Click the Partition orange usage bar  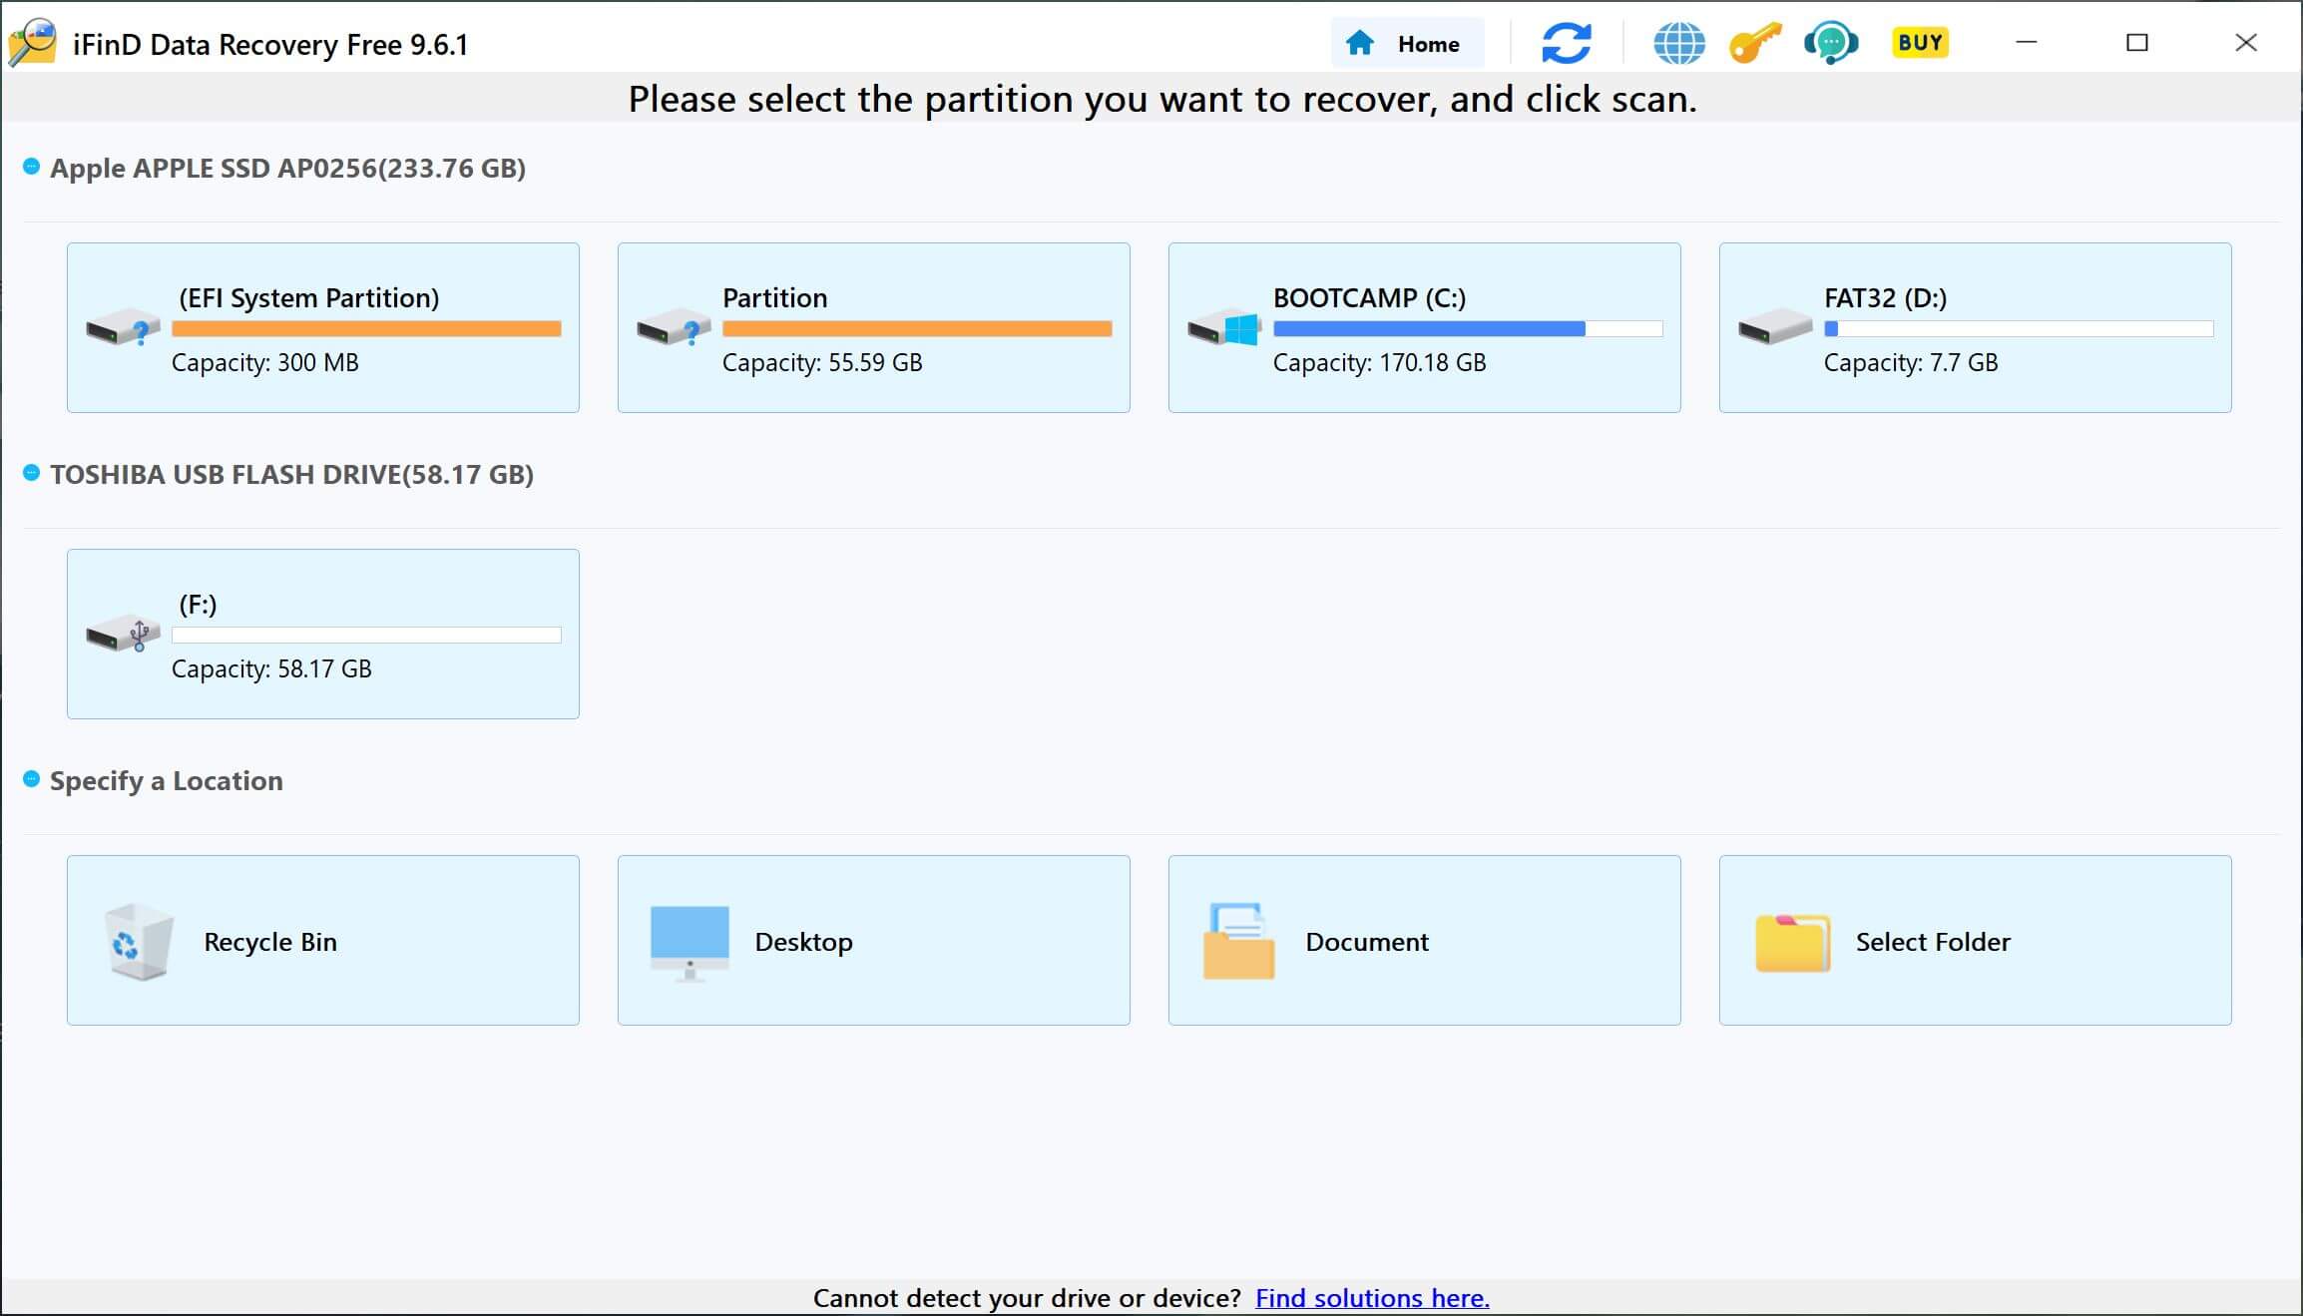[917, 328]
